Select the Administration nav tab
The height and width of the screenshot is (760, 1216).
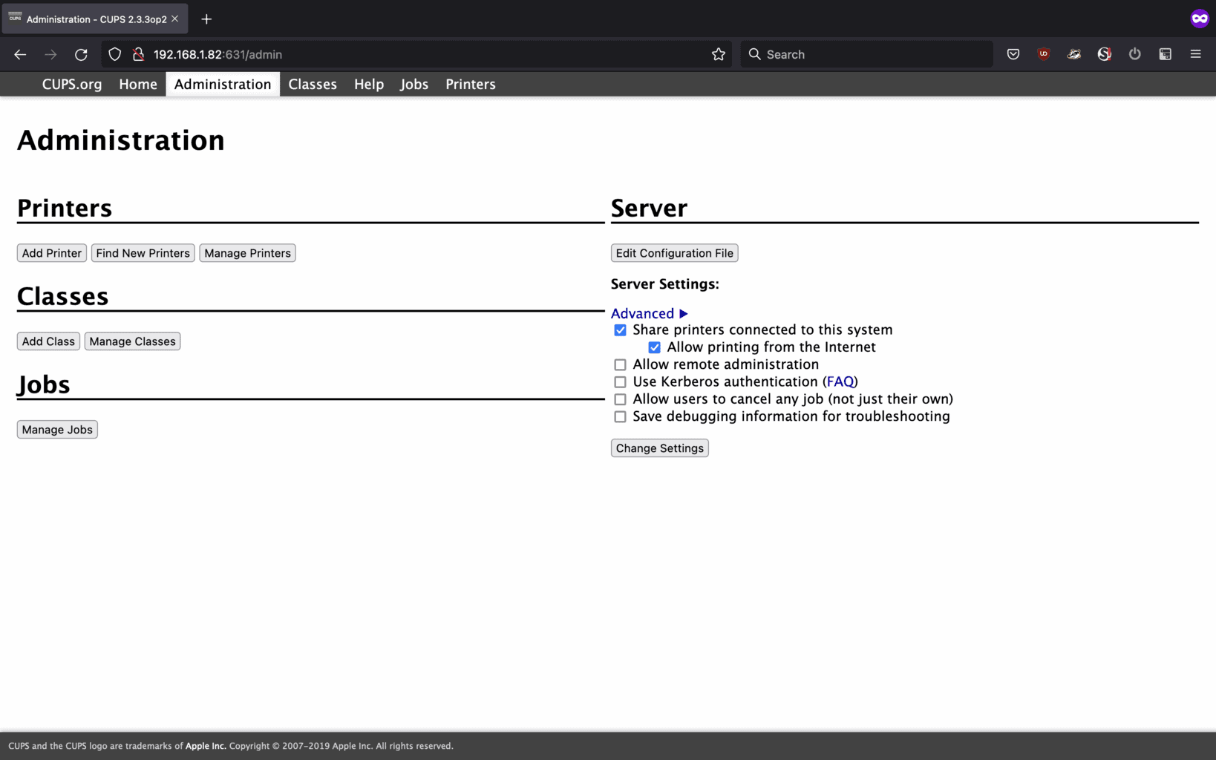(223, 84)
